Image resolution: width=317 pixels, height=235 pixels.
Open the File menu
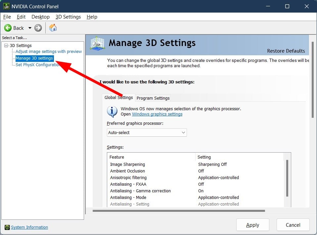(x=7, y=17)
